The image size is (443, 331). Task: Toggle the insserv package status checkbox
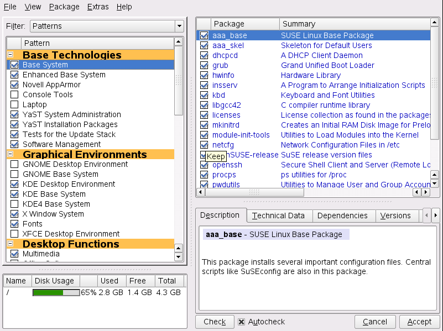coord(204,85)
